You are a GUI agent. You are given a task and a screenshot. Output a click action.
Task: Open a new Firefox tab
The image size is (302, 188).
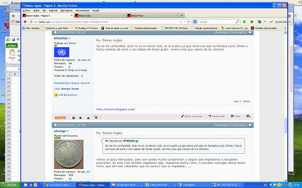[182, 15]
